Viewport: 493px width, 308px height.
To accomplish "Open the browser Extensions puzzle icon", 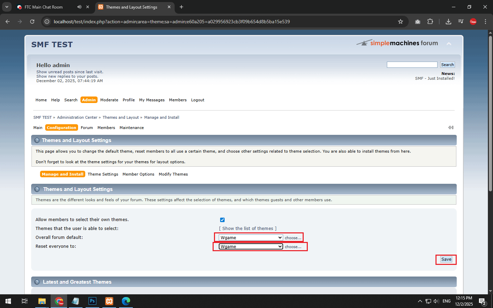I will pos(430,22).
